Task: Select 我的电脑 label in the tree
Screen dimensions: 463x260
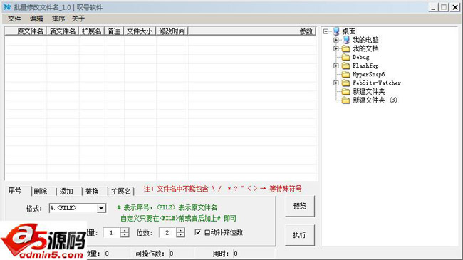Action: (x=365, y=40)
